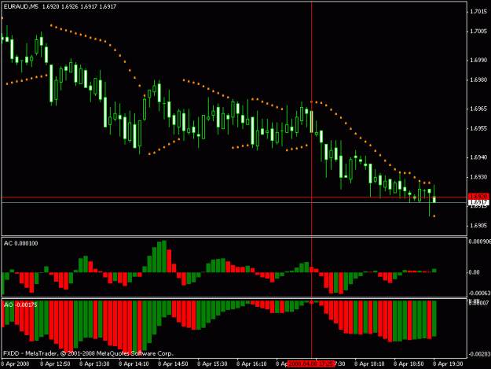This screenshot has height=369, width=491.
Task: Click the 8 Apr 14:10 time label
Action: coord(134,364)
